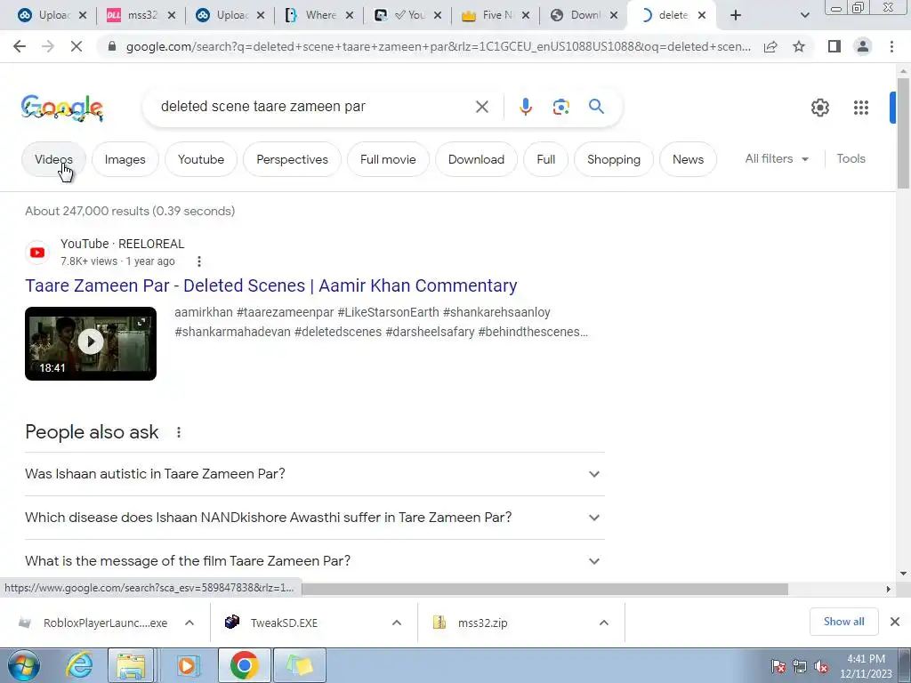This screenshot has height=683, width=911.
Task: Select the Images filter chip
Action: click(x=125, y=159)
